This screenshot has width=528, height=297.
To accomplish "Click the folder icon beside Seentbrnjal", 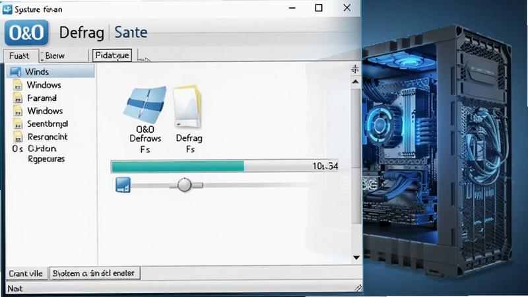I will pyautogui.click(x=18, y=124).
